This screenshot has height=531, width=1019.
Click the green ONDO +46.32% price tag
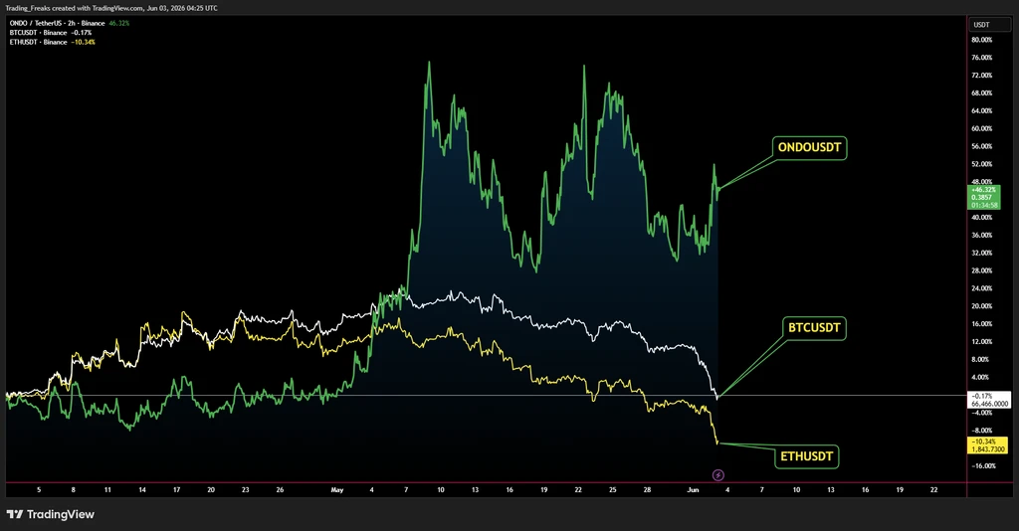(x=984, y=197)
